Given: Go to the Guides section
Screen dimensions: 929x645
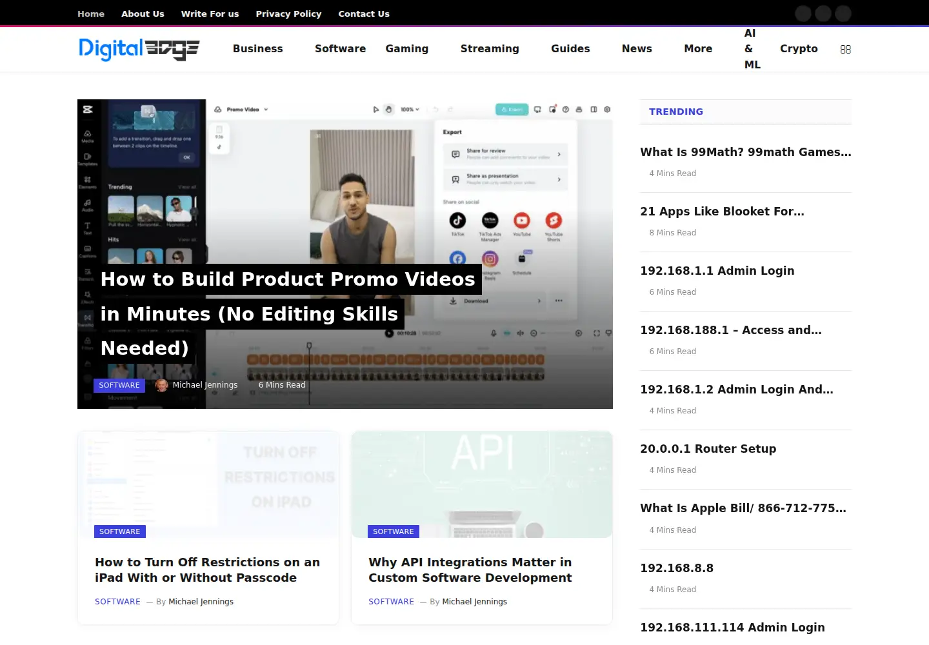Looking at the screenshot, I should point(570,48).
